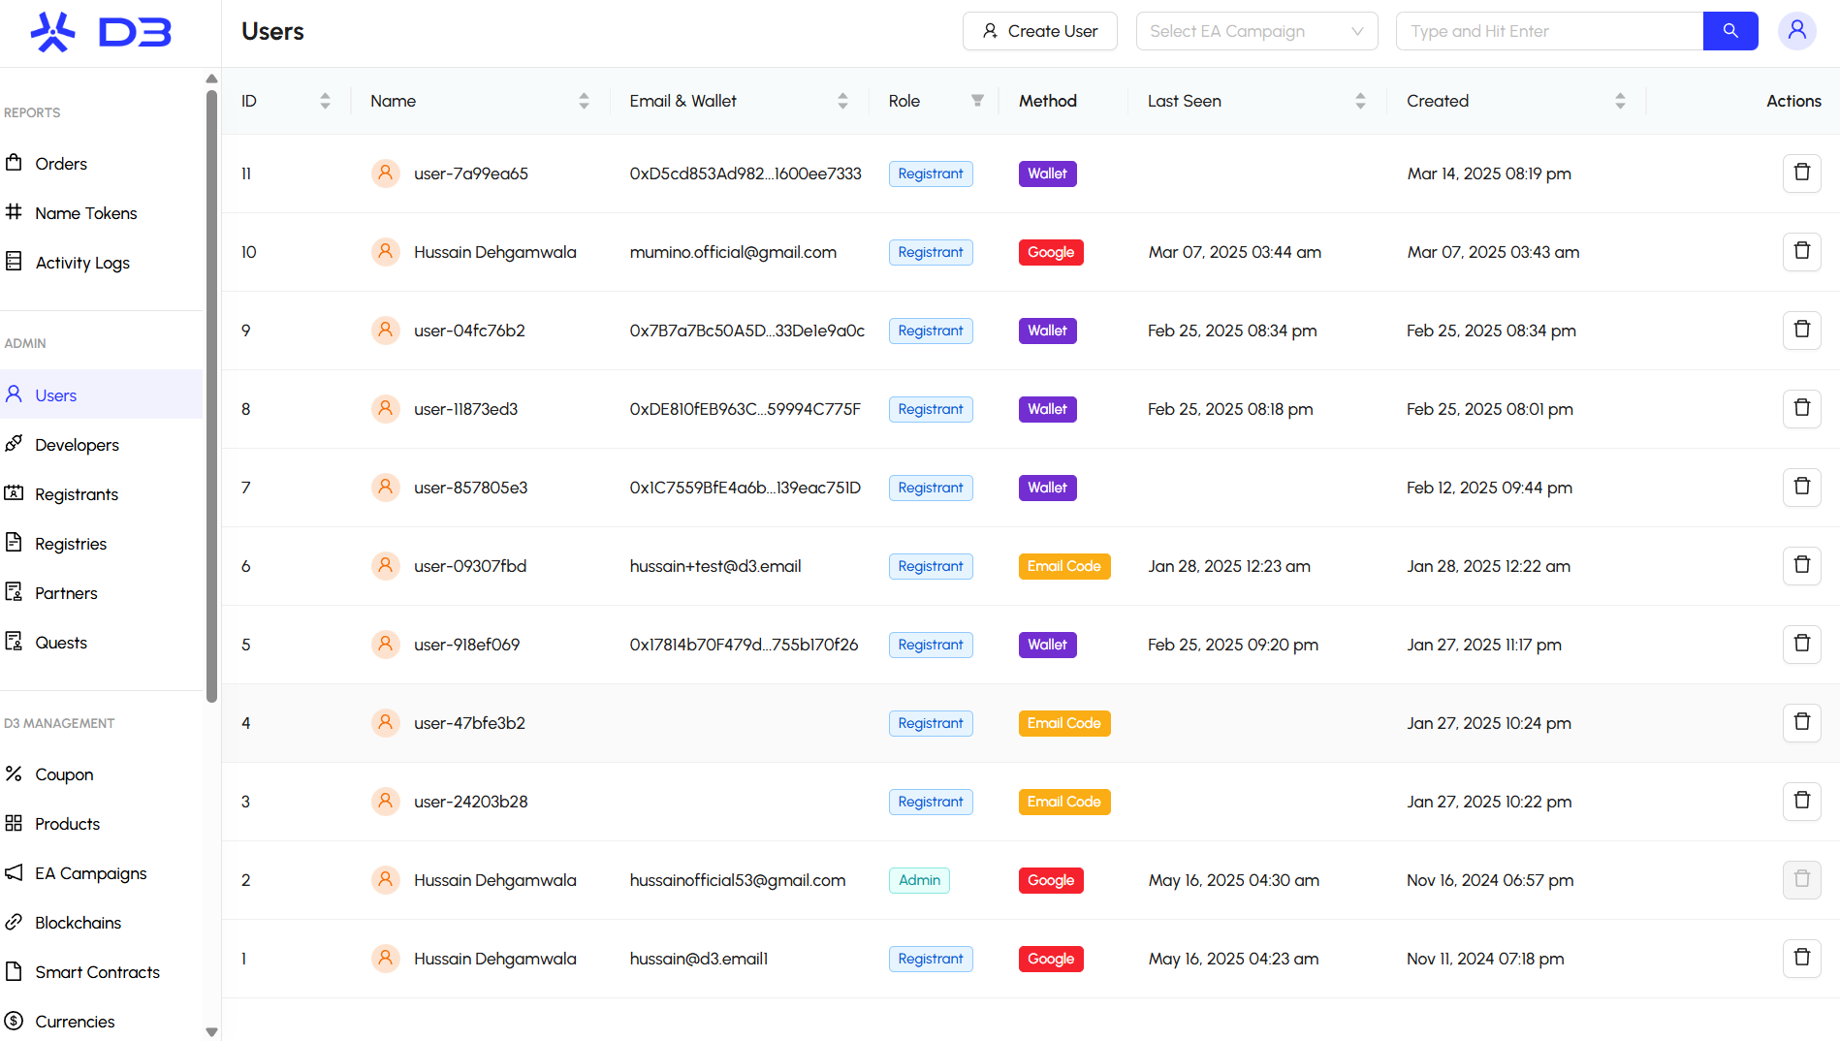The height and width of the screenshot is (1041, 1840).
Task: Click trash icon for user-918ef069
Action: point(1802,644)
